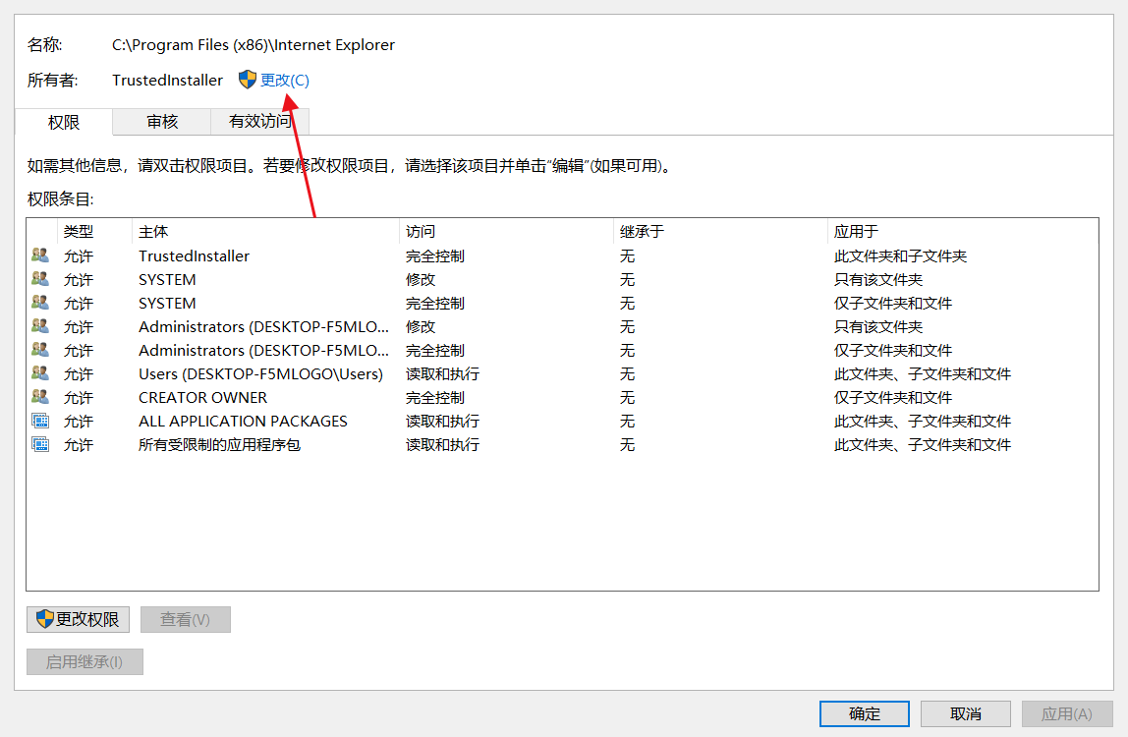Click the 启用继承(I) button
1128x737 pixels.
(x=85, y=661)
